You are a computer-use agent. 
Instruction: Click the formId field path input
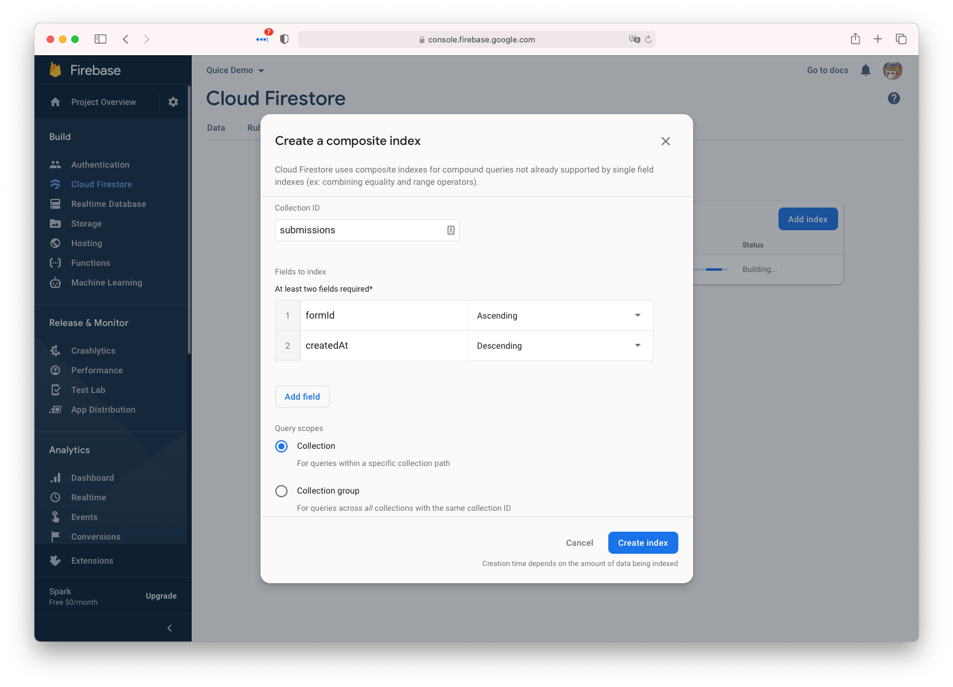(384, 316)
